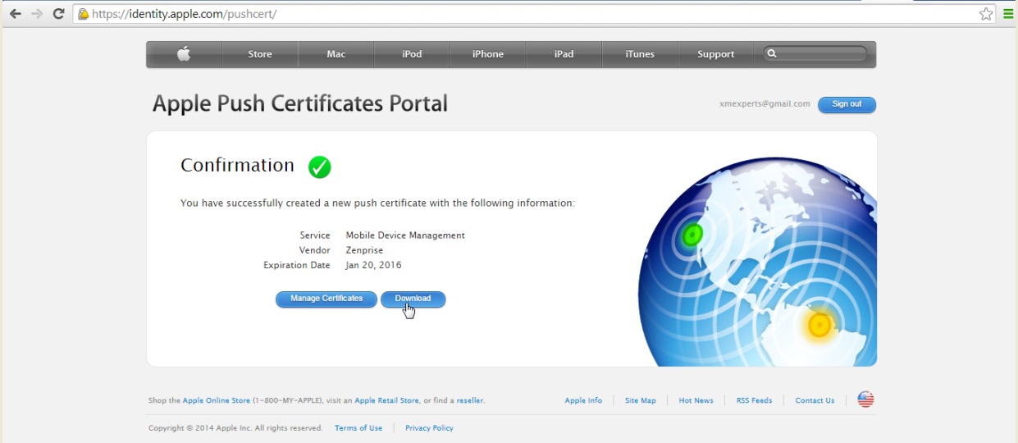Viewport: 1018px width, 443px height.
Task: Open the Privacy Policy link
Action: (429, 428)
